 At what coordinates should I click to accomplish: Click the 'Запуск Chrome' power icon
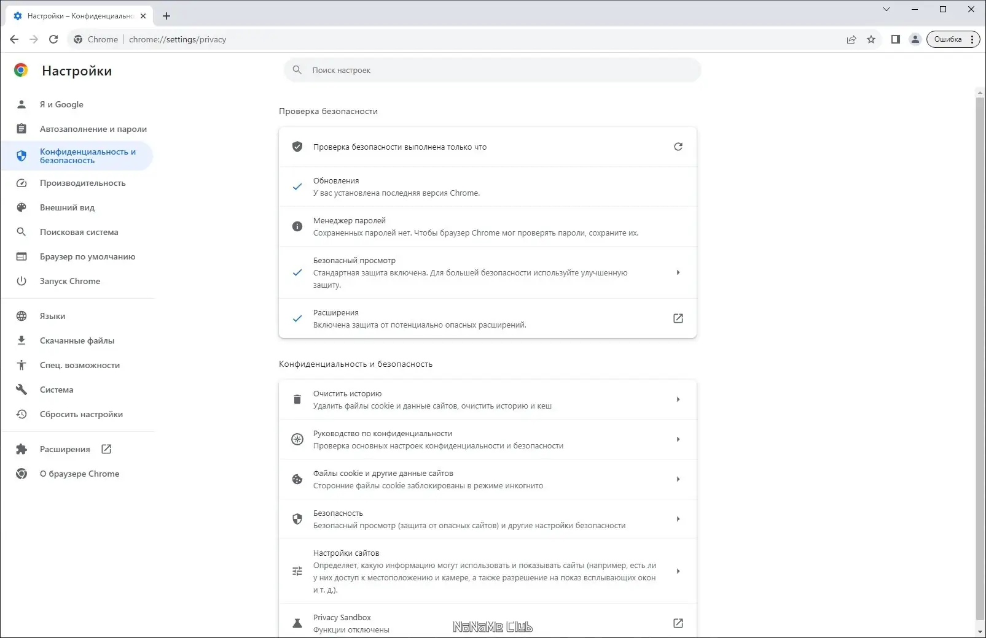(22, 281)
